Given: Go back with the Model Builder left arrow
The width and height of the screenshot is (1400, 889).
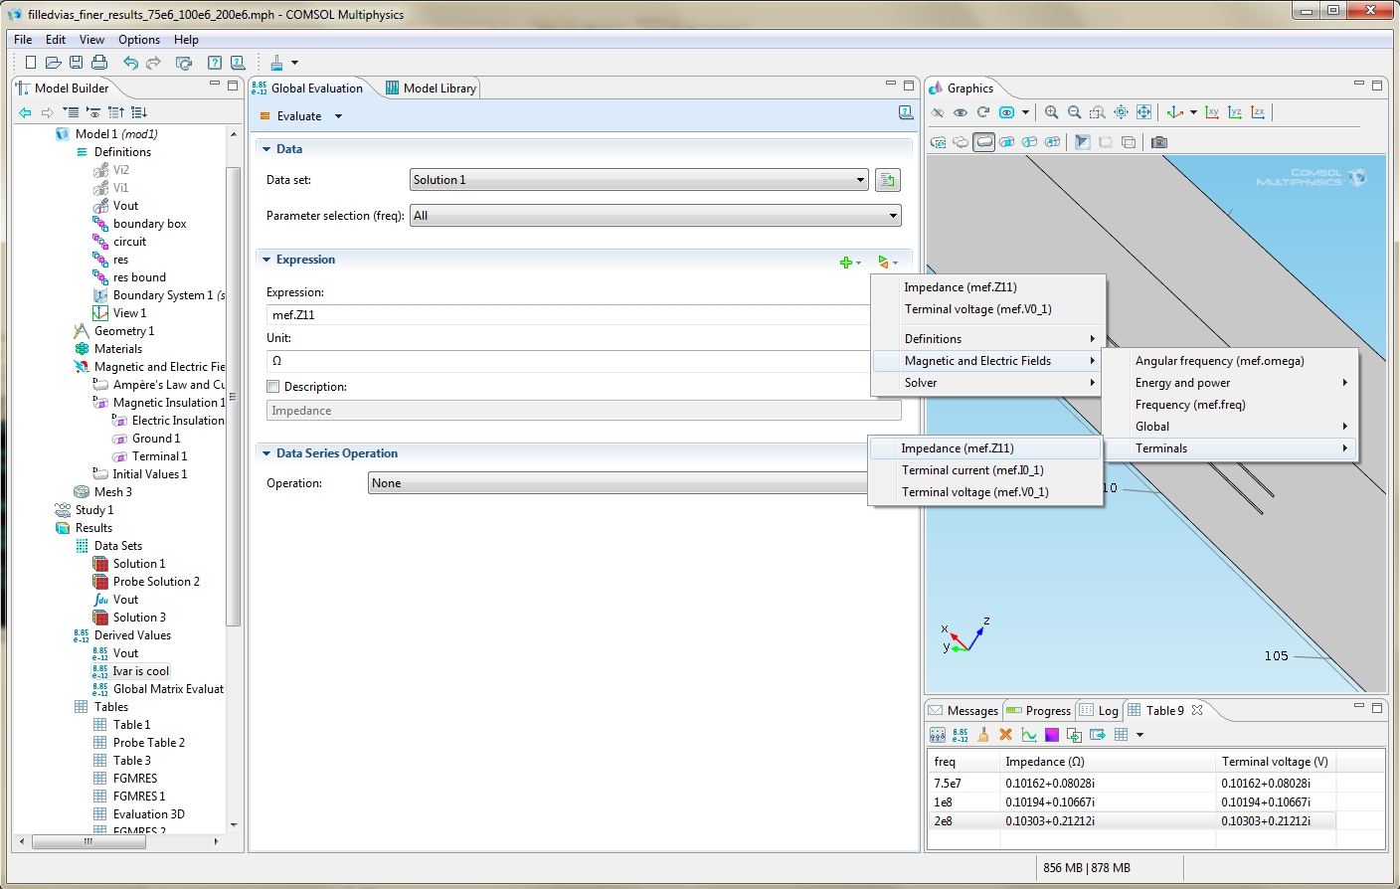Looking at the screenshot, I should pos(25,112).
